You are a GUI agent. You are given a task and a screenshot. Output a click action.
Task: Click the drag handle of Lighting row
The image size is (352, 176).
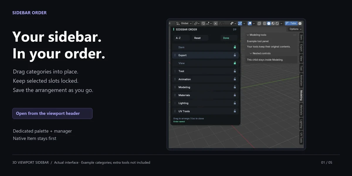[x=175, y=103]
